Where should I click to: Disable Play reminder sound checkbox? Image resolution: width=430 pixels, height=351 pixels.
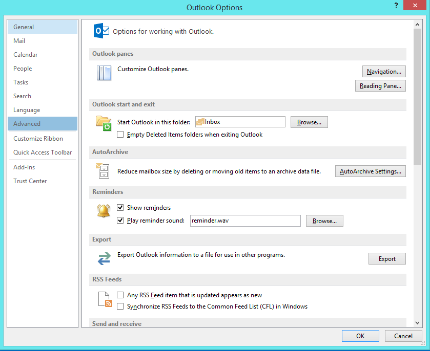coord(120,221)
